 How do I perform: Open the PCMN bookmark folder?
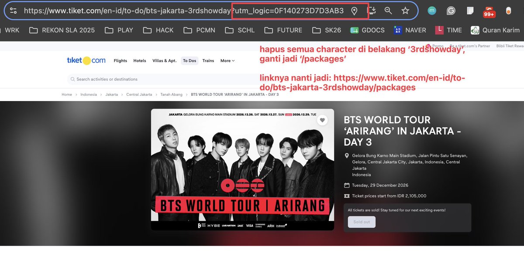click(x=200, y=30)
